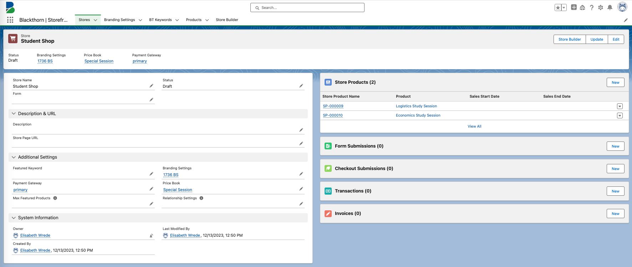Image resolution: width=632 pixels, height=267 pixels.
Task: Collapse the Description & URL section
Action: [14, 114]
